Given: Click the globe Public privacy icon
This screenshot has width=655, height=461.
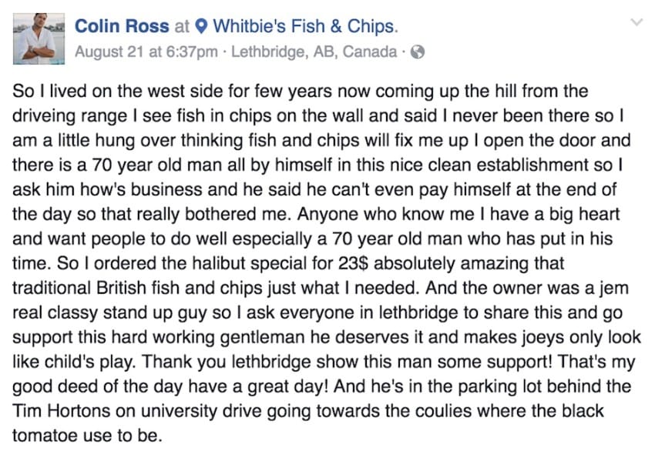Looking at the screenshot, I should (418, 52).
